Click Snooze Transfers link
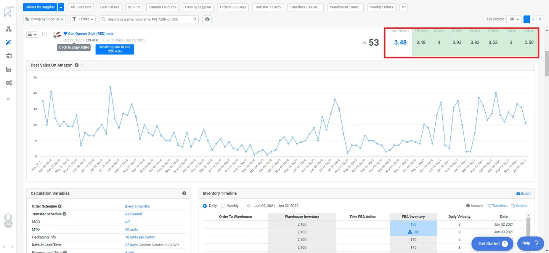Viewport: 549px width, 253px height. [497, 206]
